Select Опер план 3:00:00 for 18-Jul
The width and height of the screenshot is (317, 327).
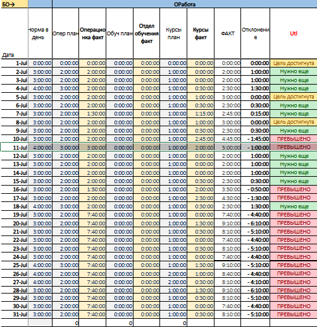pyautogui.click(x=65, y=206)
